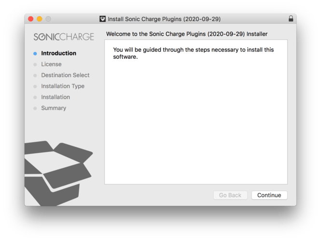Open the Destination Select step
321x241 pixels.
click(65, 75)
